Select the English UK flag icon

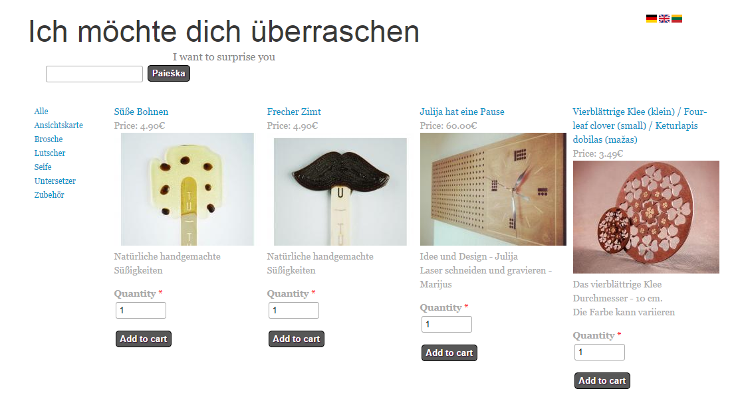click(664, 19)
